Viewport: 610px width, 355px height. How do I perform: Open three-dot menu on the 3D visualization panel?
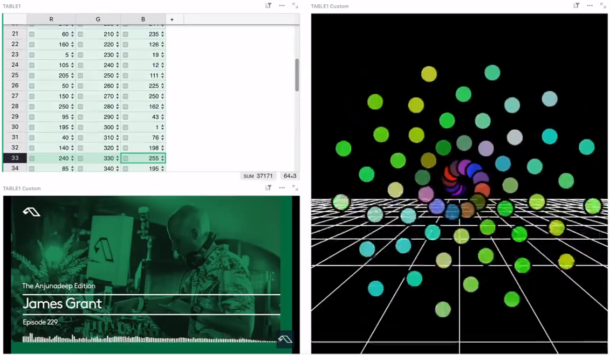(x=590, y=5)
